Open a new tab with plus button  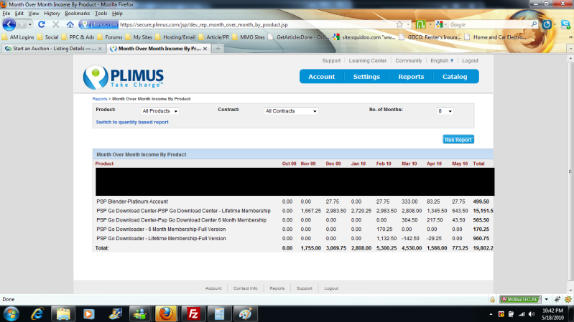tap(218, 49)
